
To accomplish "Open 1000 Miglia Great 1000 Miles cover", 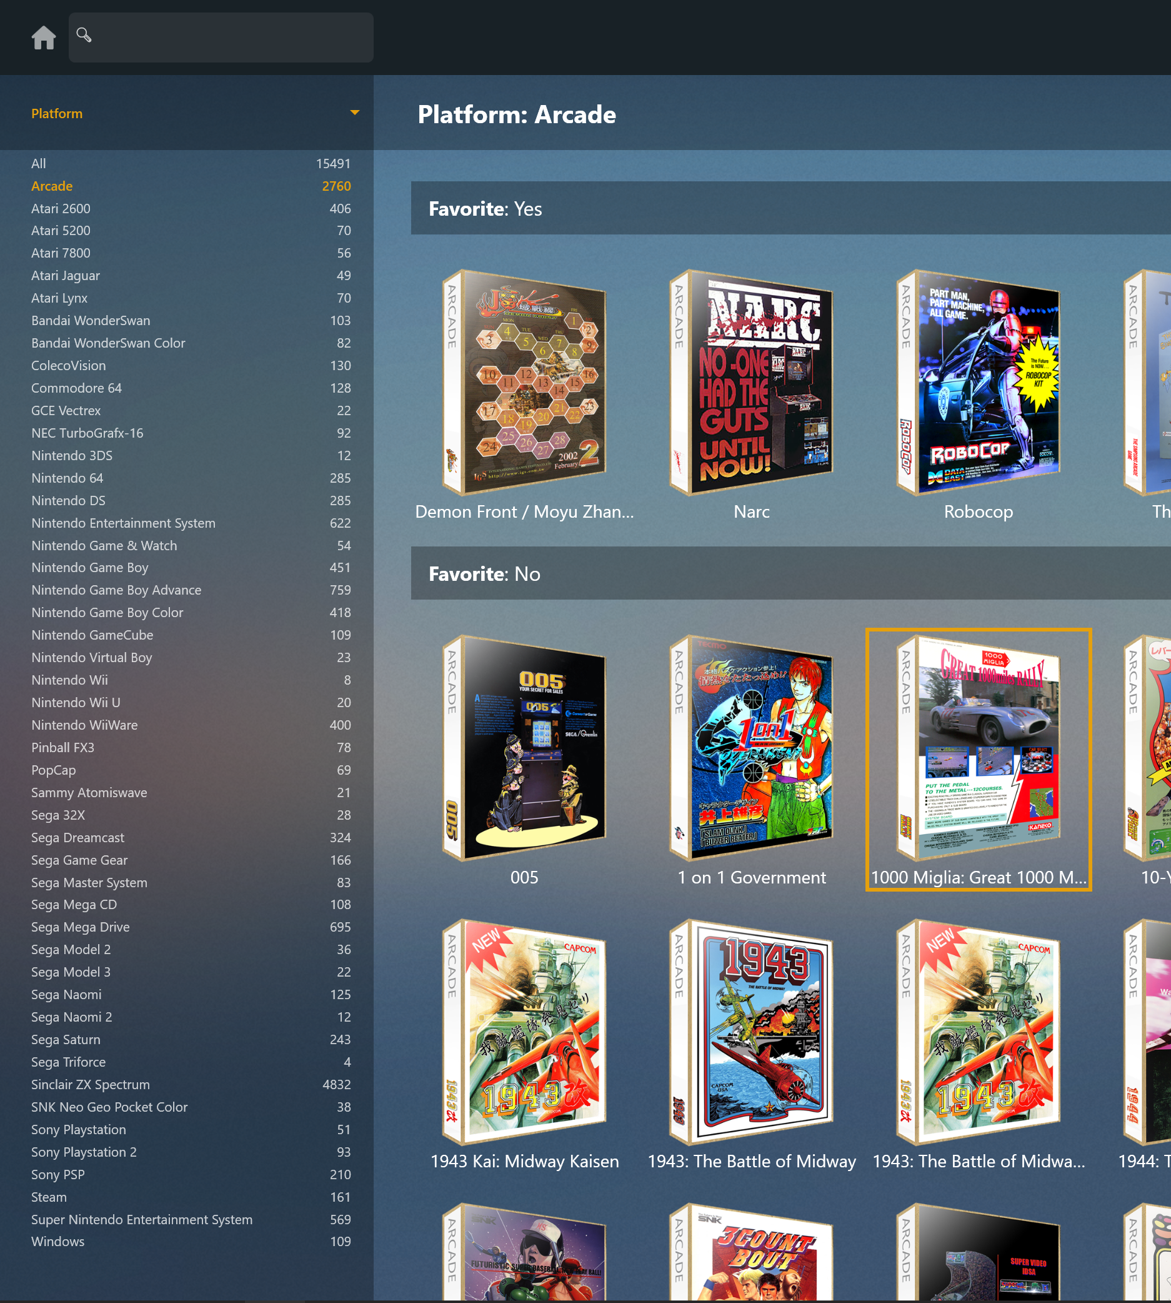I will pyautogui.click(x=979, y=748).
